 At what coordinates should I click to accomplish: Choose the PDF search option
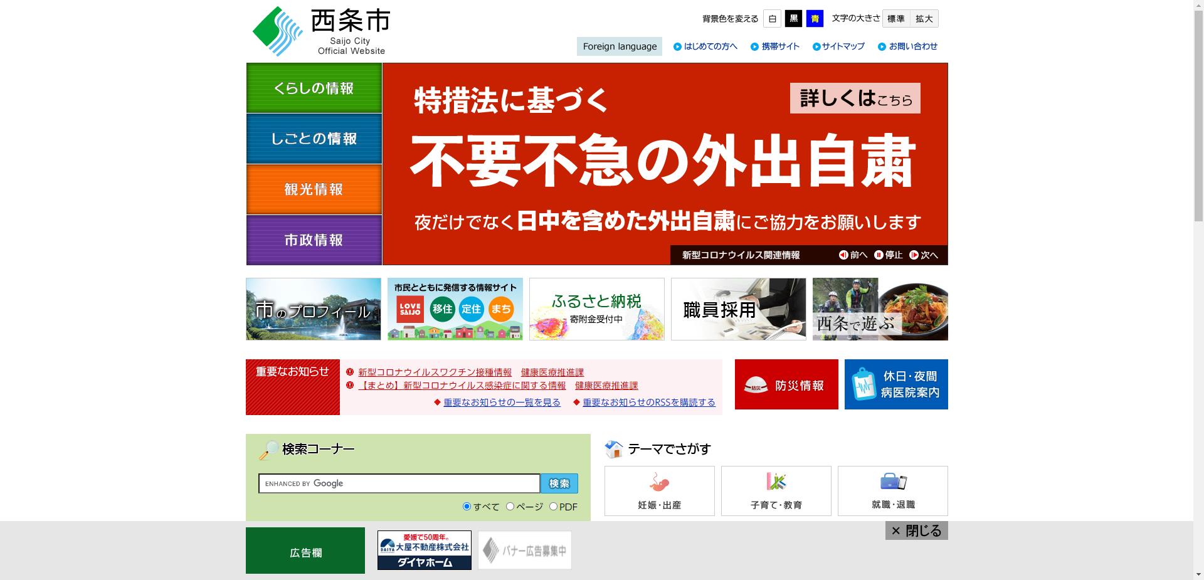(554, 506)
